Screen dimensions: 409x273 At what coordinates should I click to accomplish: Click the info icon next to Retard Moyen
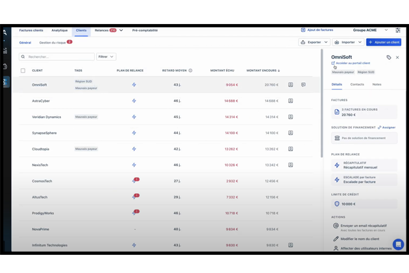pos(190,71)
